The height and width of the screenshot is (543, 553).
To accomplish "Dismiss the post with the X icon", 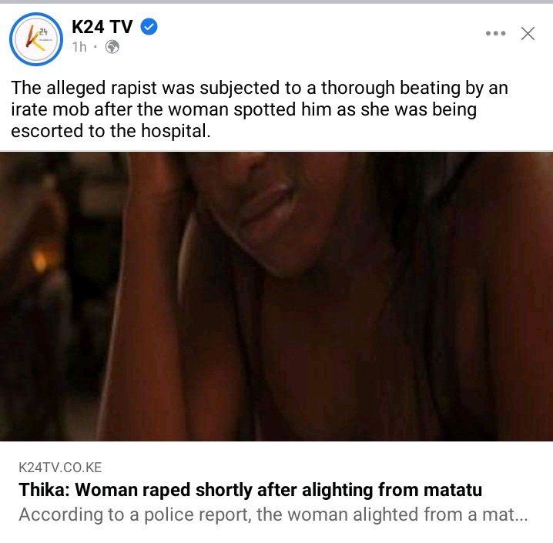I will (x=528, y=33).
